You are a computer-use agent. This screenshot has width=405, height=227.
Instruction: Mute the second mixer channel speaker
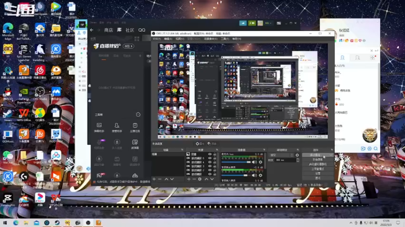[255, 175]
